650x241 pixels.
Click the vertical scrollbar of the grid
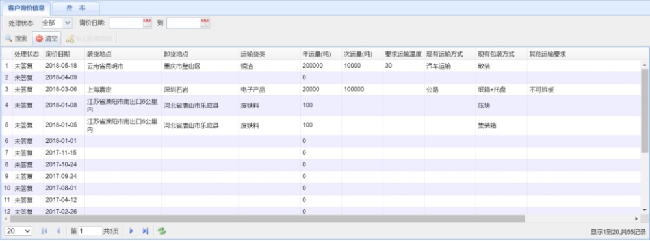click(x=645, y=110)
